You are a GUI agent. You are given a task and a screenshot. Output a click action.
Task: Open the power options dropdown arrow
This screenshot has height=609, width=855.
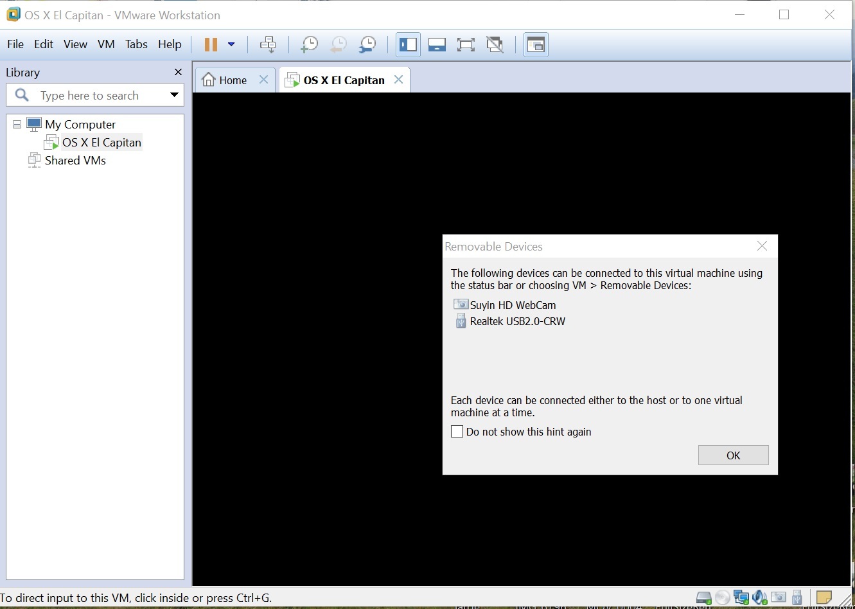[231, 44]
